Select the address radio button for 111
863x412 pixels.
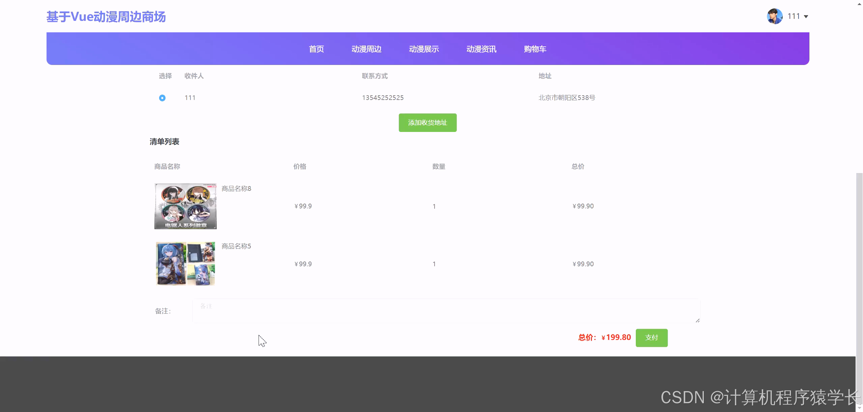click(x=162, y=98)
